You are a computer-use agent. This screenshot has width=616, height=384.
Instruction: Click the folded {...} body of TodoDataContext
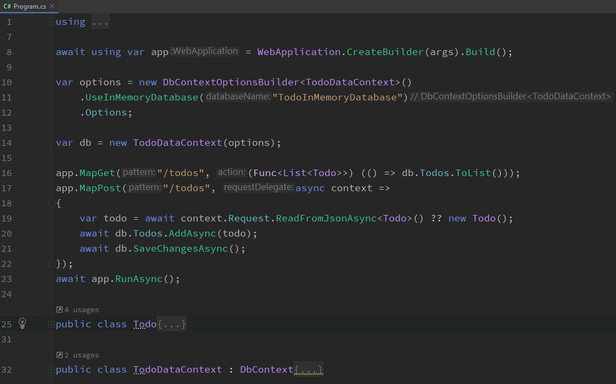tap(309, 369)
